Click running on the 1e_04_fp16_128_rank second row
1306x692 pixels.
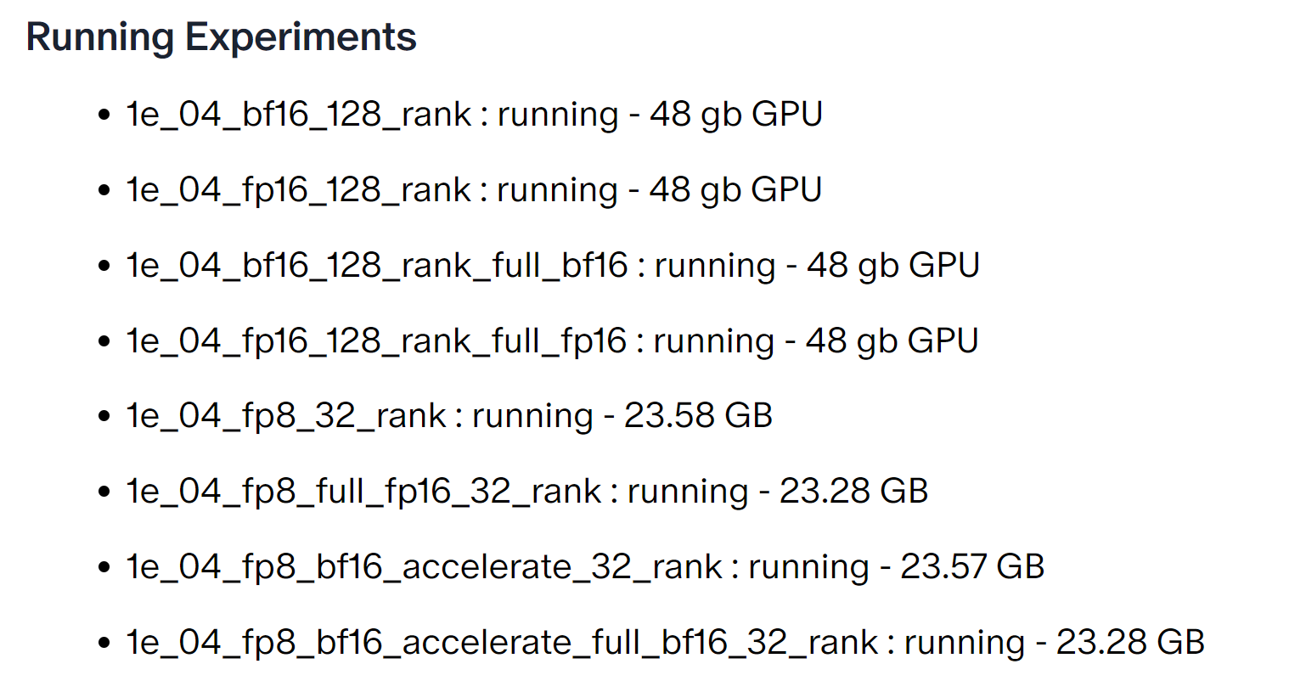[557, 190]
